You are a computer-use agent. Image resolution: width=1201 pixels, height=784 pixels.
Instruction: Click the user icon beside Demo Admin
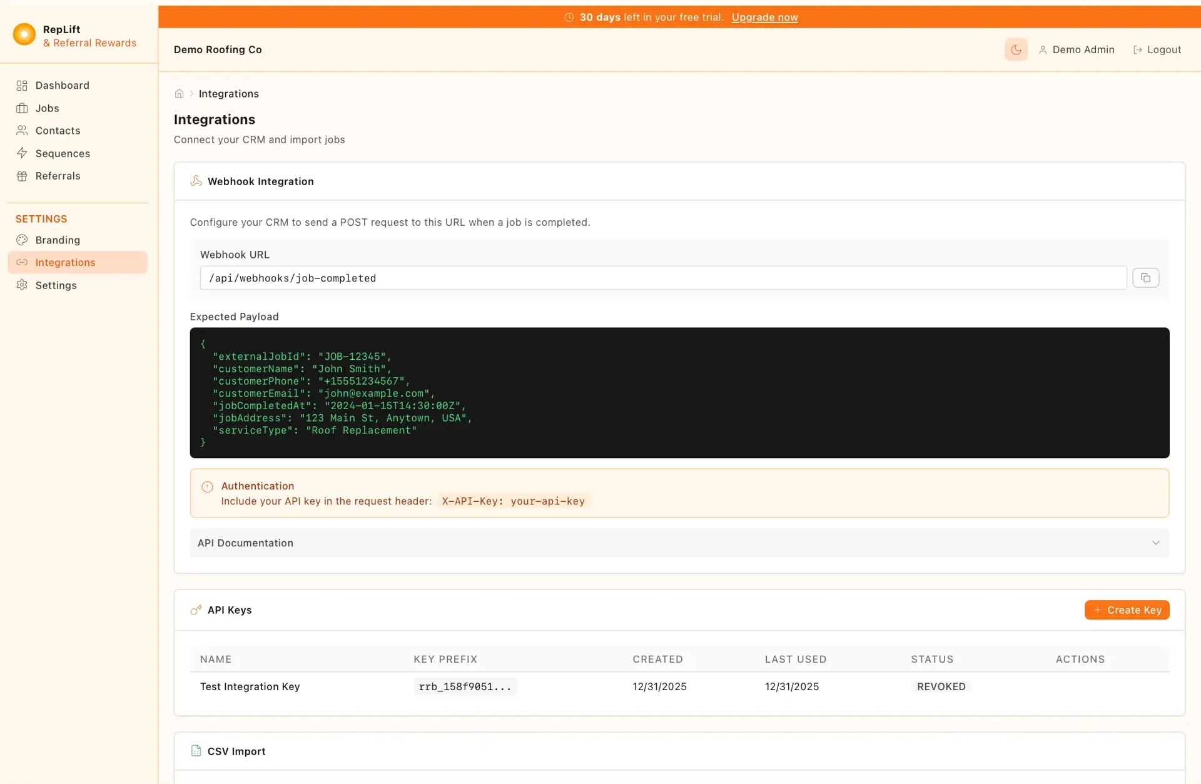point(1043,50)
